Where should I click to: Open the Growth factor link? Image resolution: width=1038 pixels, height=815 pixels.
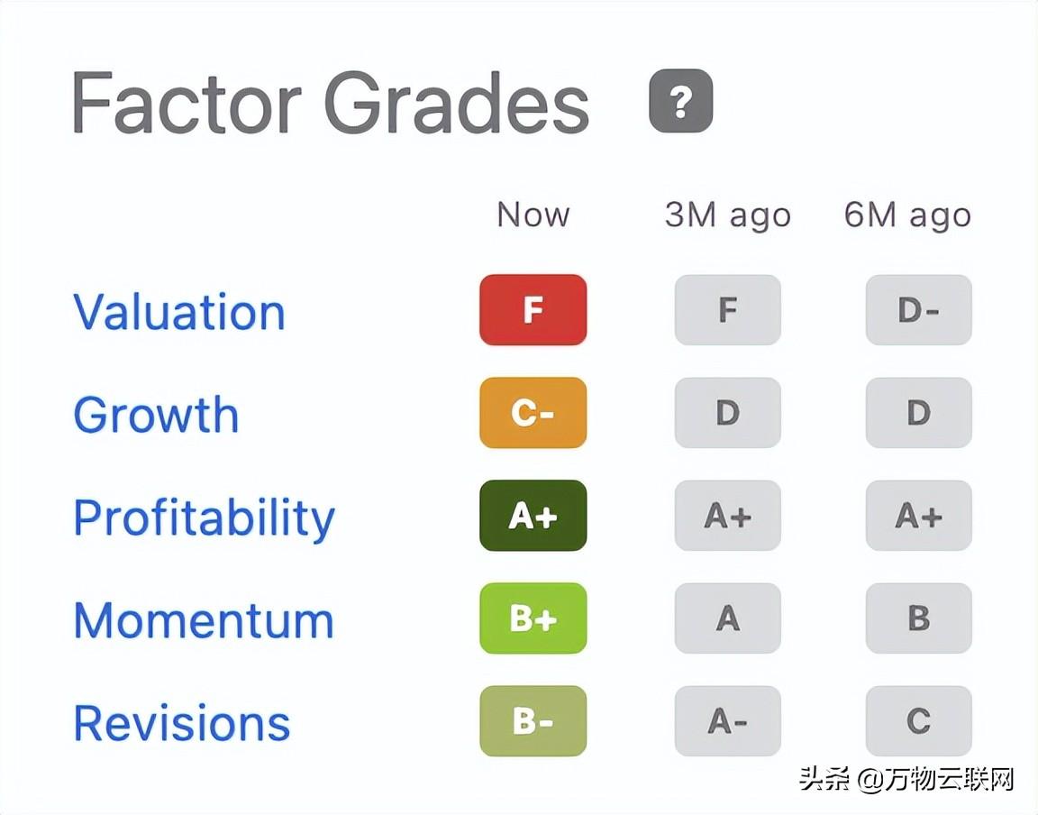(x=156, y=415)
